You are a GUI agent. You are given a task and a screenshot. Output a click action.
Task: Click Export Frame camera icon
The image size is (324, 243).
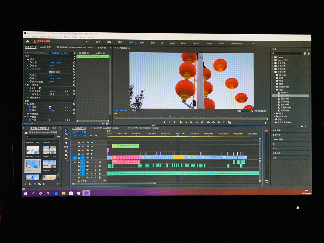click(x=219, y=122)
